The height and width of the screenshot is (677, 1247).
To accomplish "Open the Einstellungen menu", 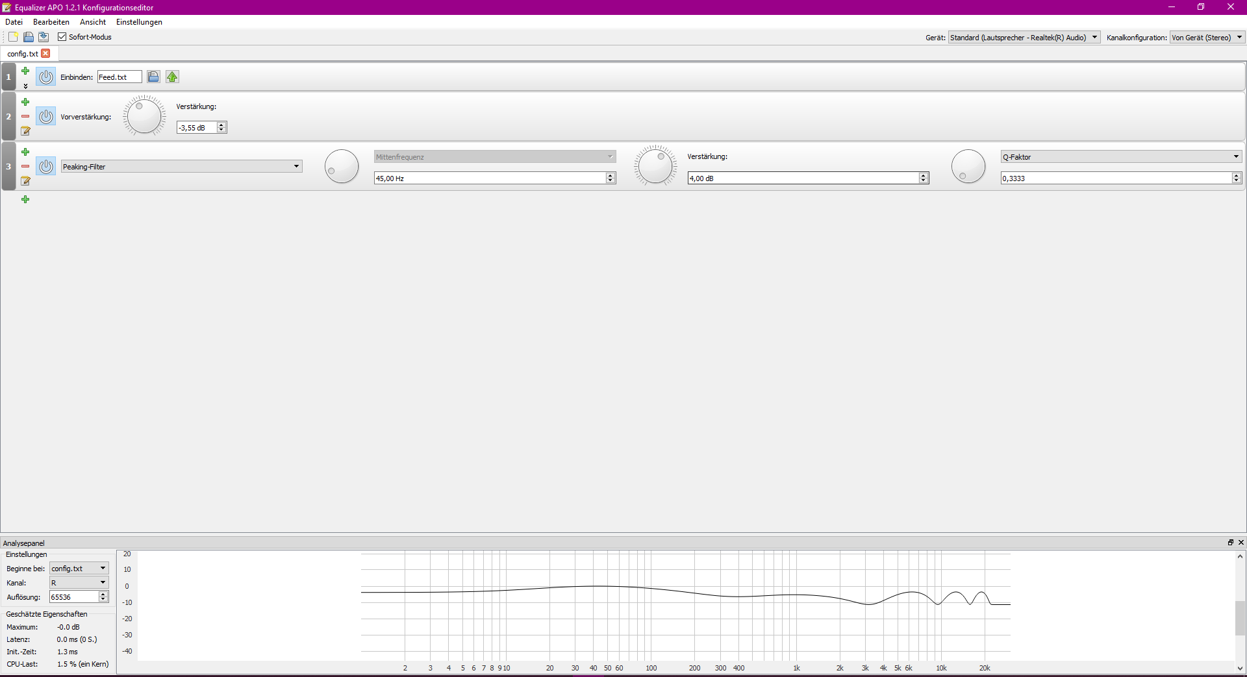I will coord(138,21).
